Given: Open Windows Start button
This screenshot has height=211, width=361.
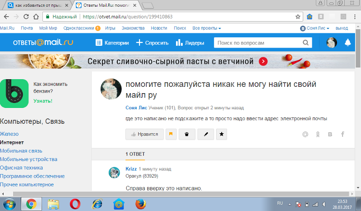Looking at the screenshot, I should click(x=9, y=204).
